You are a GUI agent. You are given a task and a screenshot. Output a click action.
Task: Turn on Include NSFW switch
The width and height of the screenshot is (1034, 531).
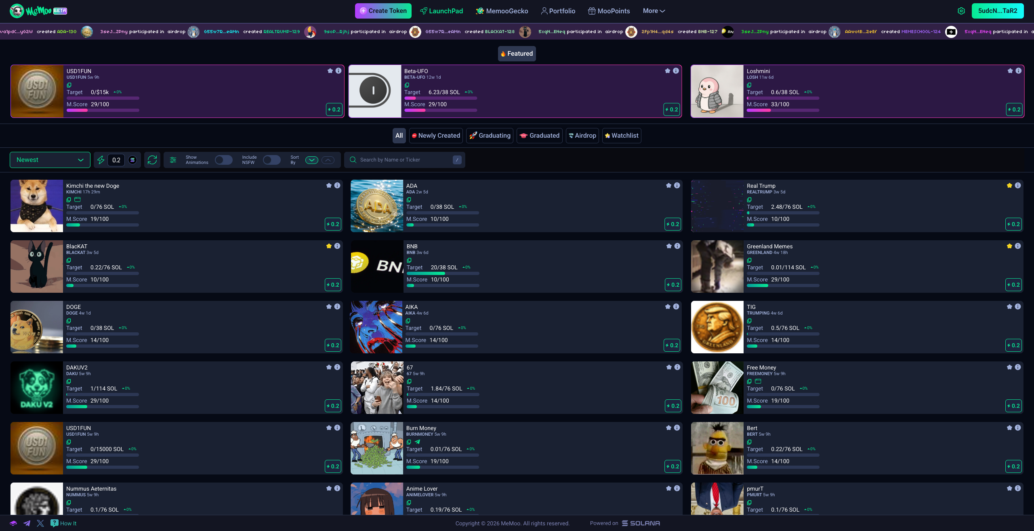point(271,160)
